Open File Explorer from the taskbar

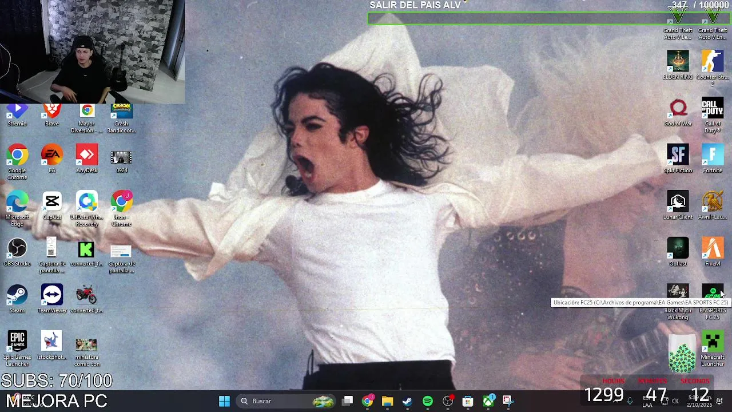pos(388,401)
